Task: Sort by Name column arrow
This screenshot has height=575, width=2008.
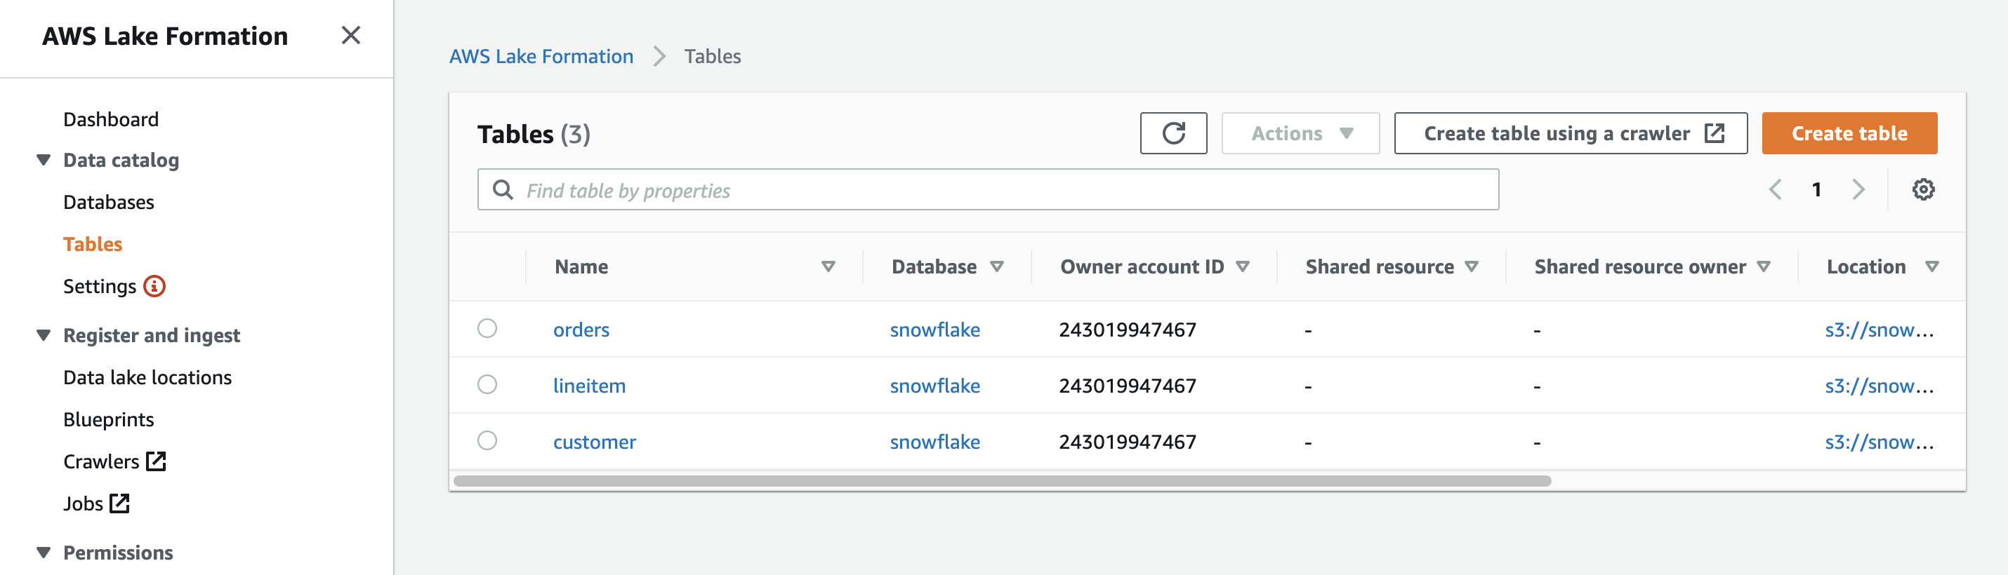Action: coord(828,267)
